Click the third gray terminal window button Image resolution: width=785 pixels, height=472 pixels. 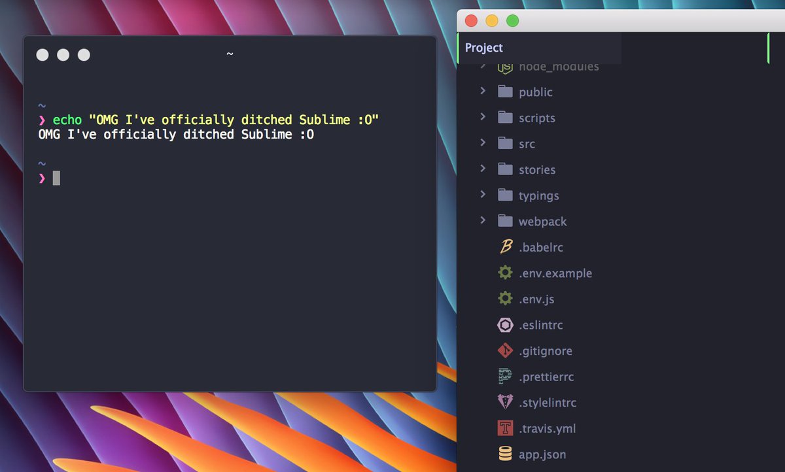point(84,55)
